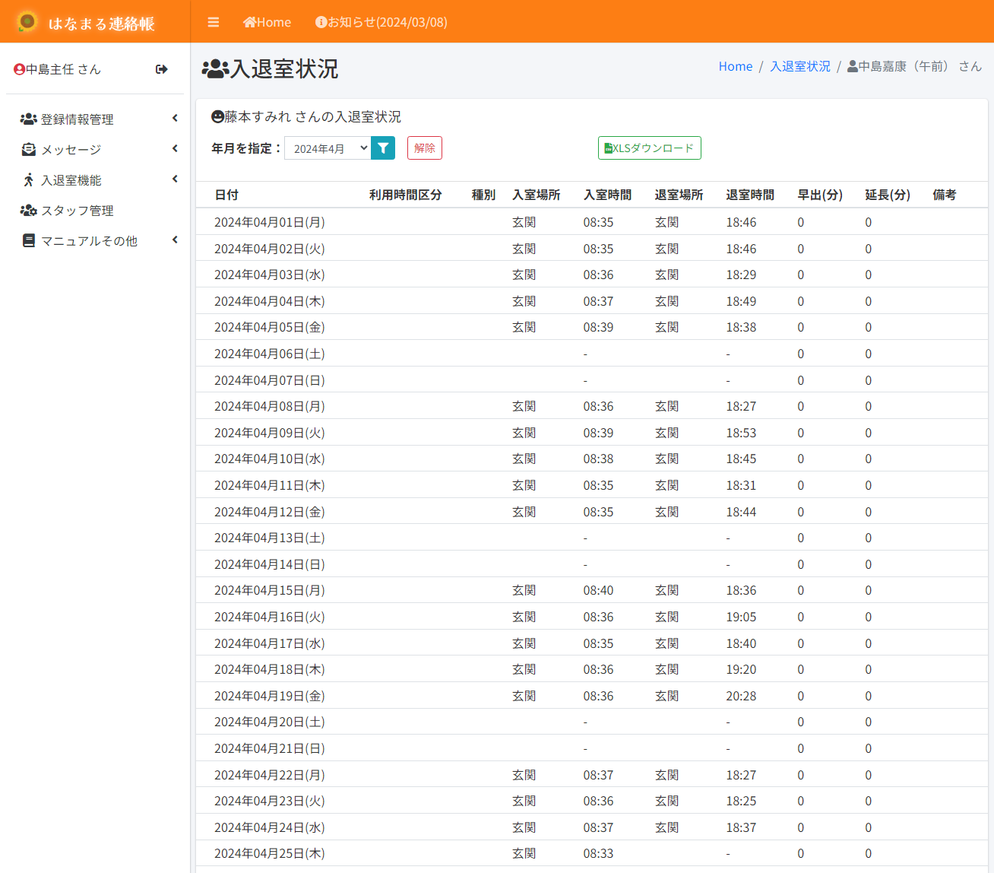Open スタッフ管理 in sidebar
The width and height of the screenshot is (994, 873).
point(78,211)
